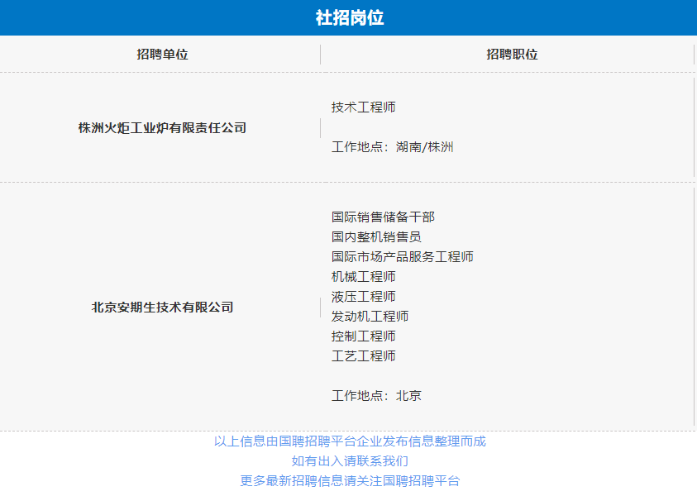Click 工作地点：北京 location text
697x496 pixels.
376,395
